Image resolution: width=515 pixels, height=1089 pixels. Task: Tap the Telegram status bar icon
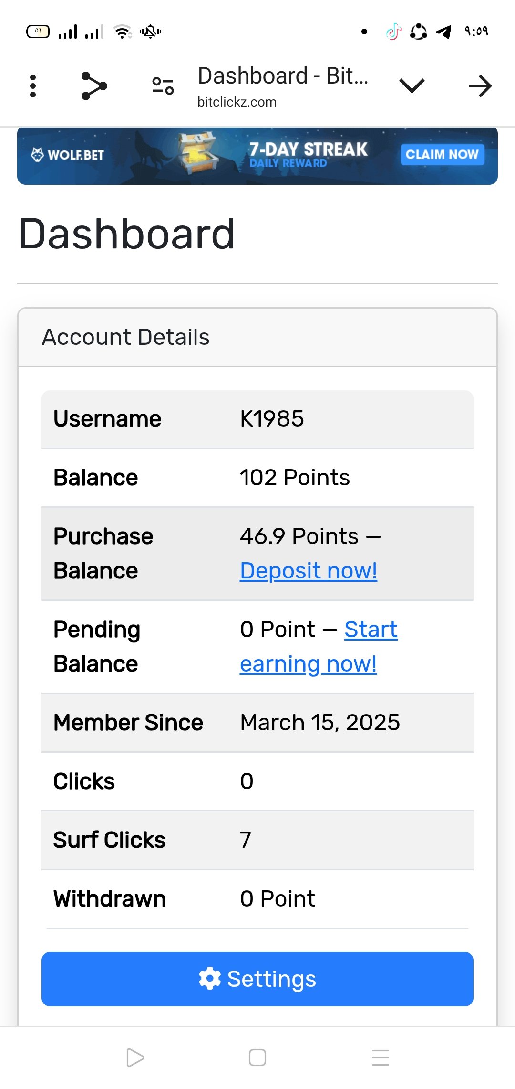click(x=444, y=32)
